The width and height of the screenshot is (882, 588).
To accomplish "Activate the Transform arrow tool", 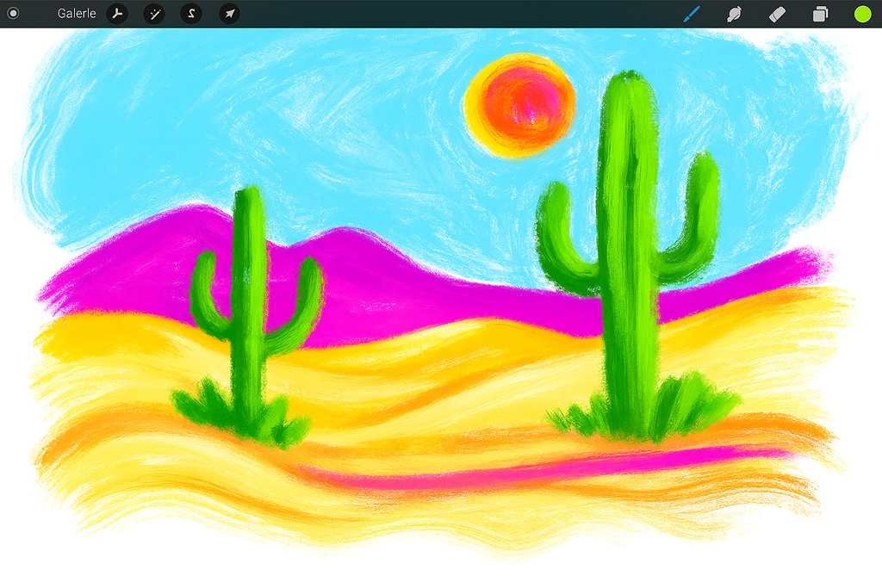I will tap(229, 14).
